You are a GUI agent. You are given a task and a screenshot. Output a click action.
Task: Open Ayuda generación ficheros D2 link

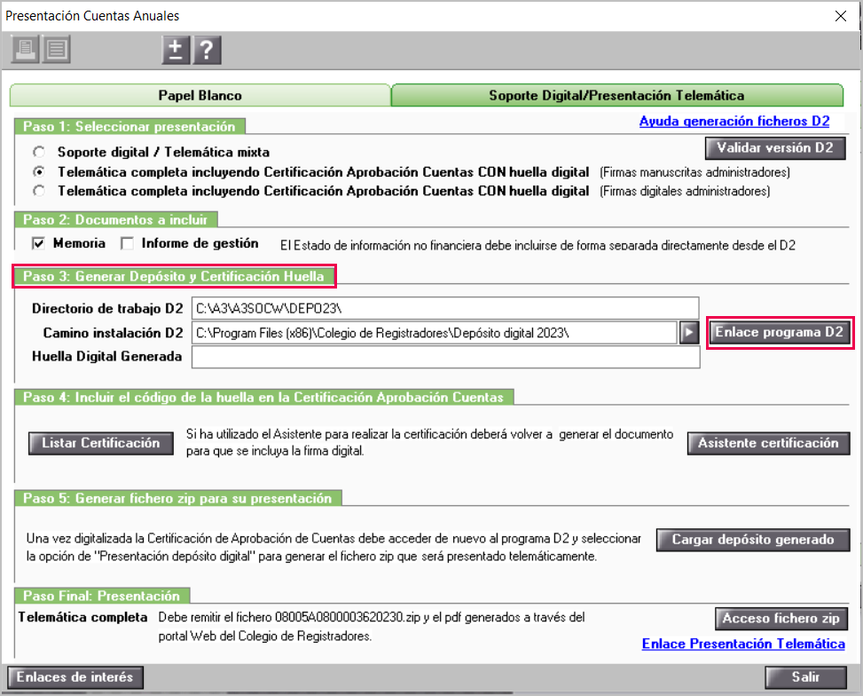pos(734,122)
